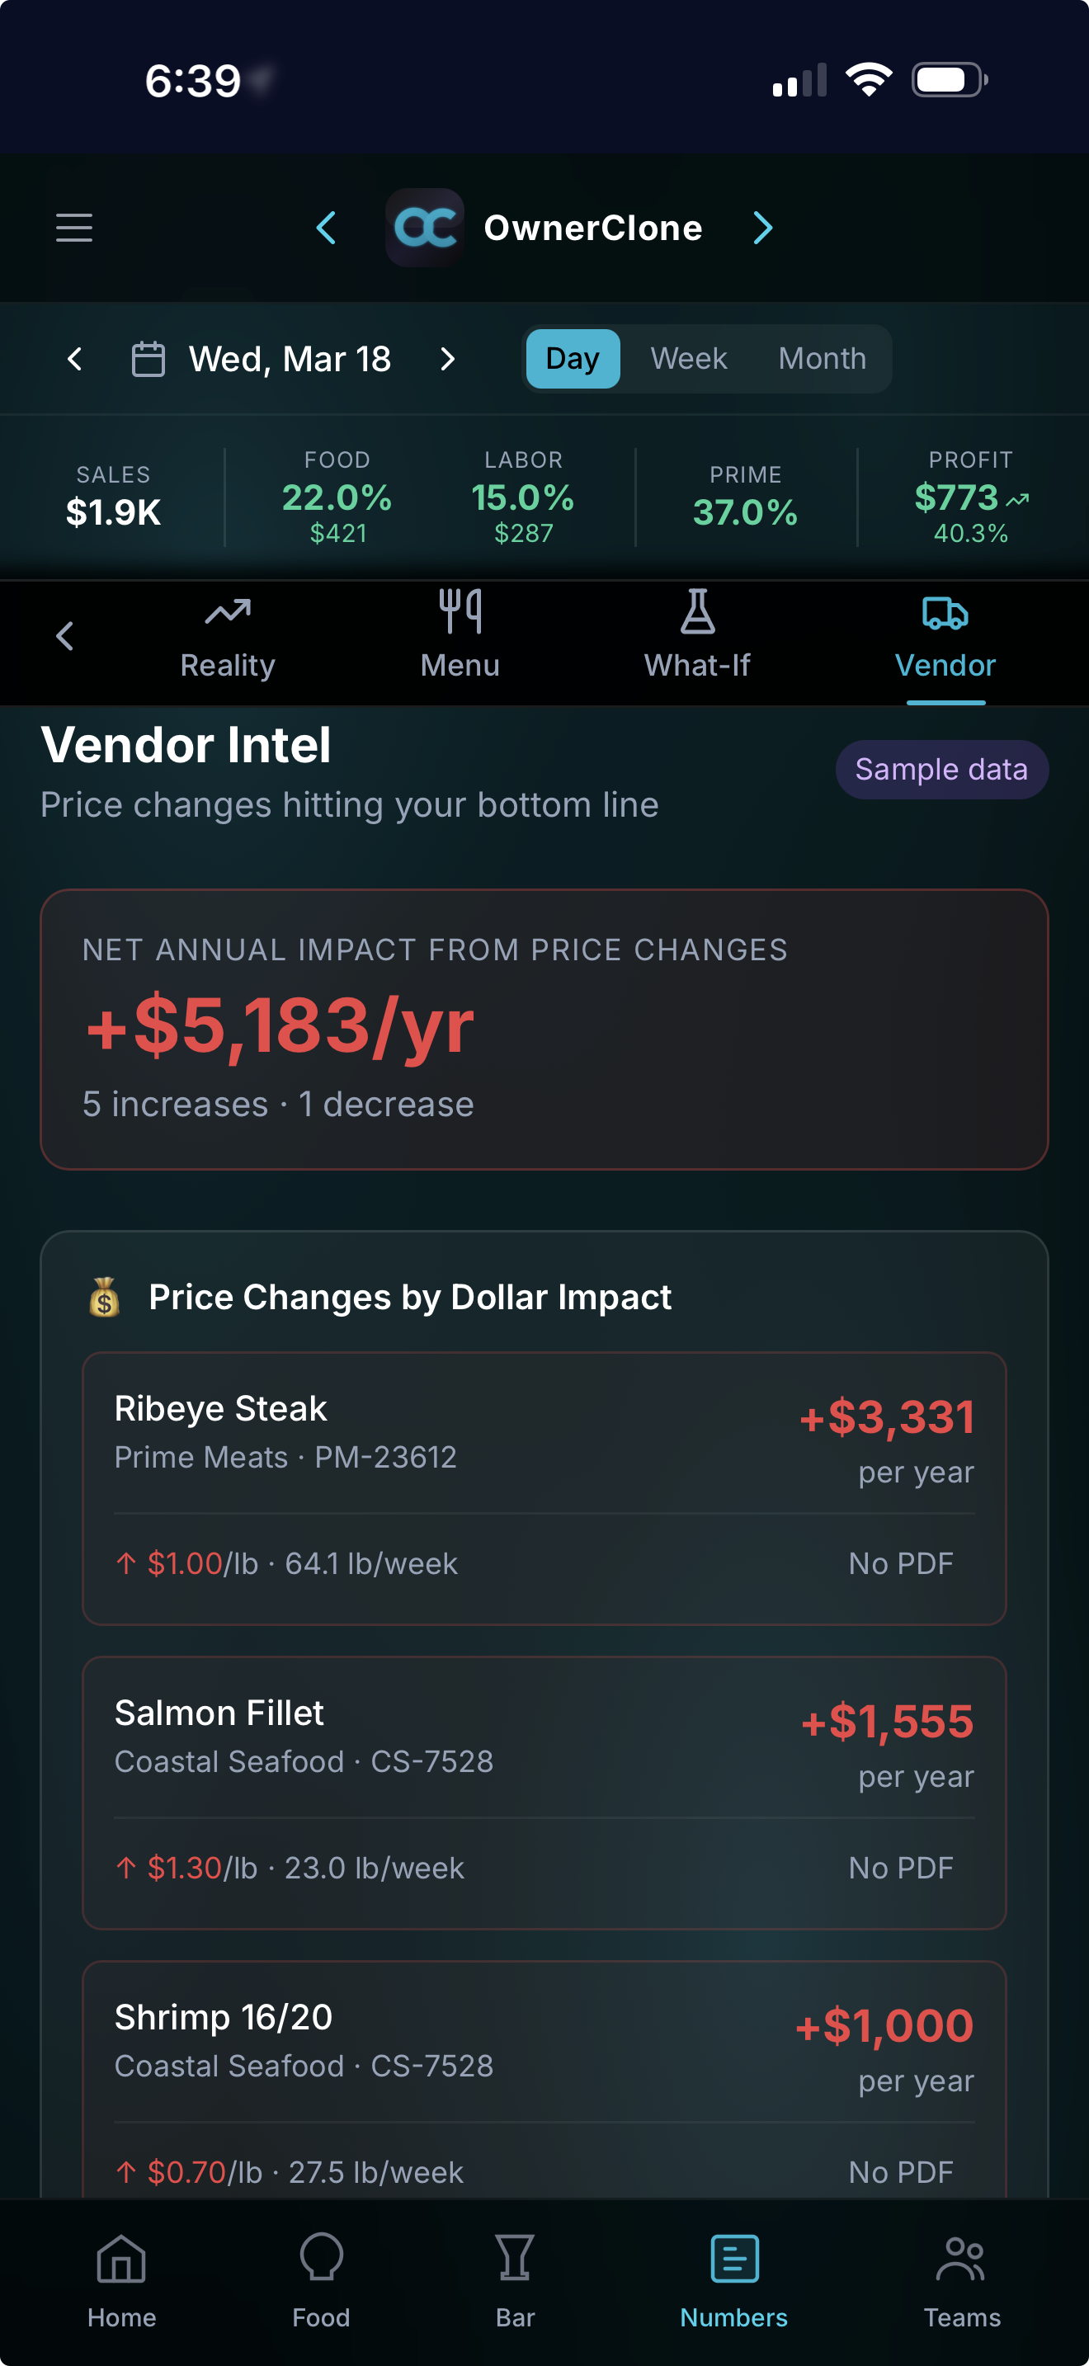Viewport: 1089px width, 2366px height.
Task: Tap the Sample data badge
Action: [941, 770]
